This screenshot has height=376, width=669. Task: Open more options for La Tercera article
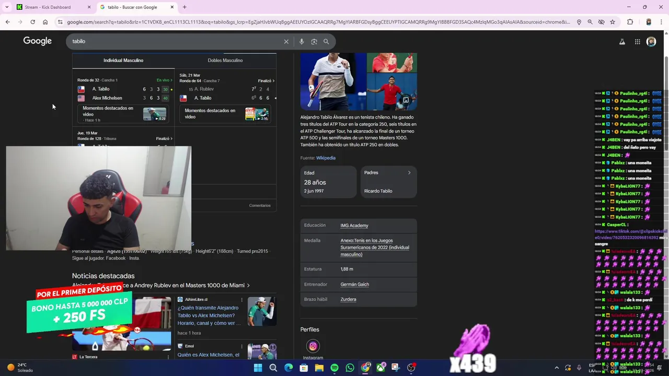168,357
